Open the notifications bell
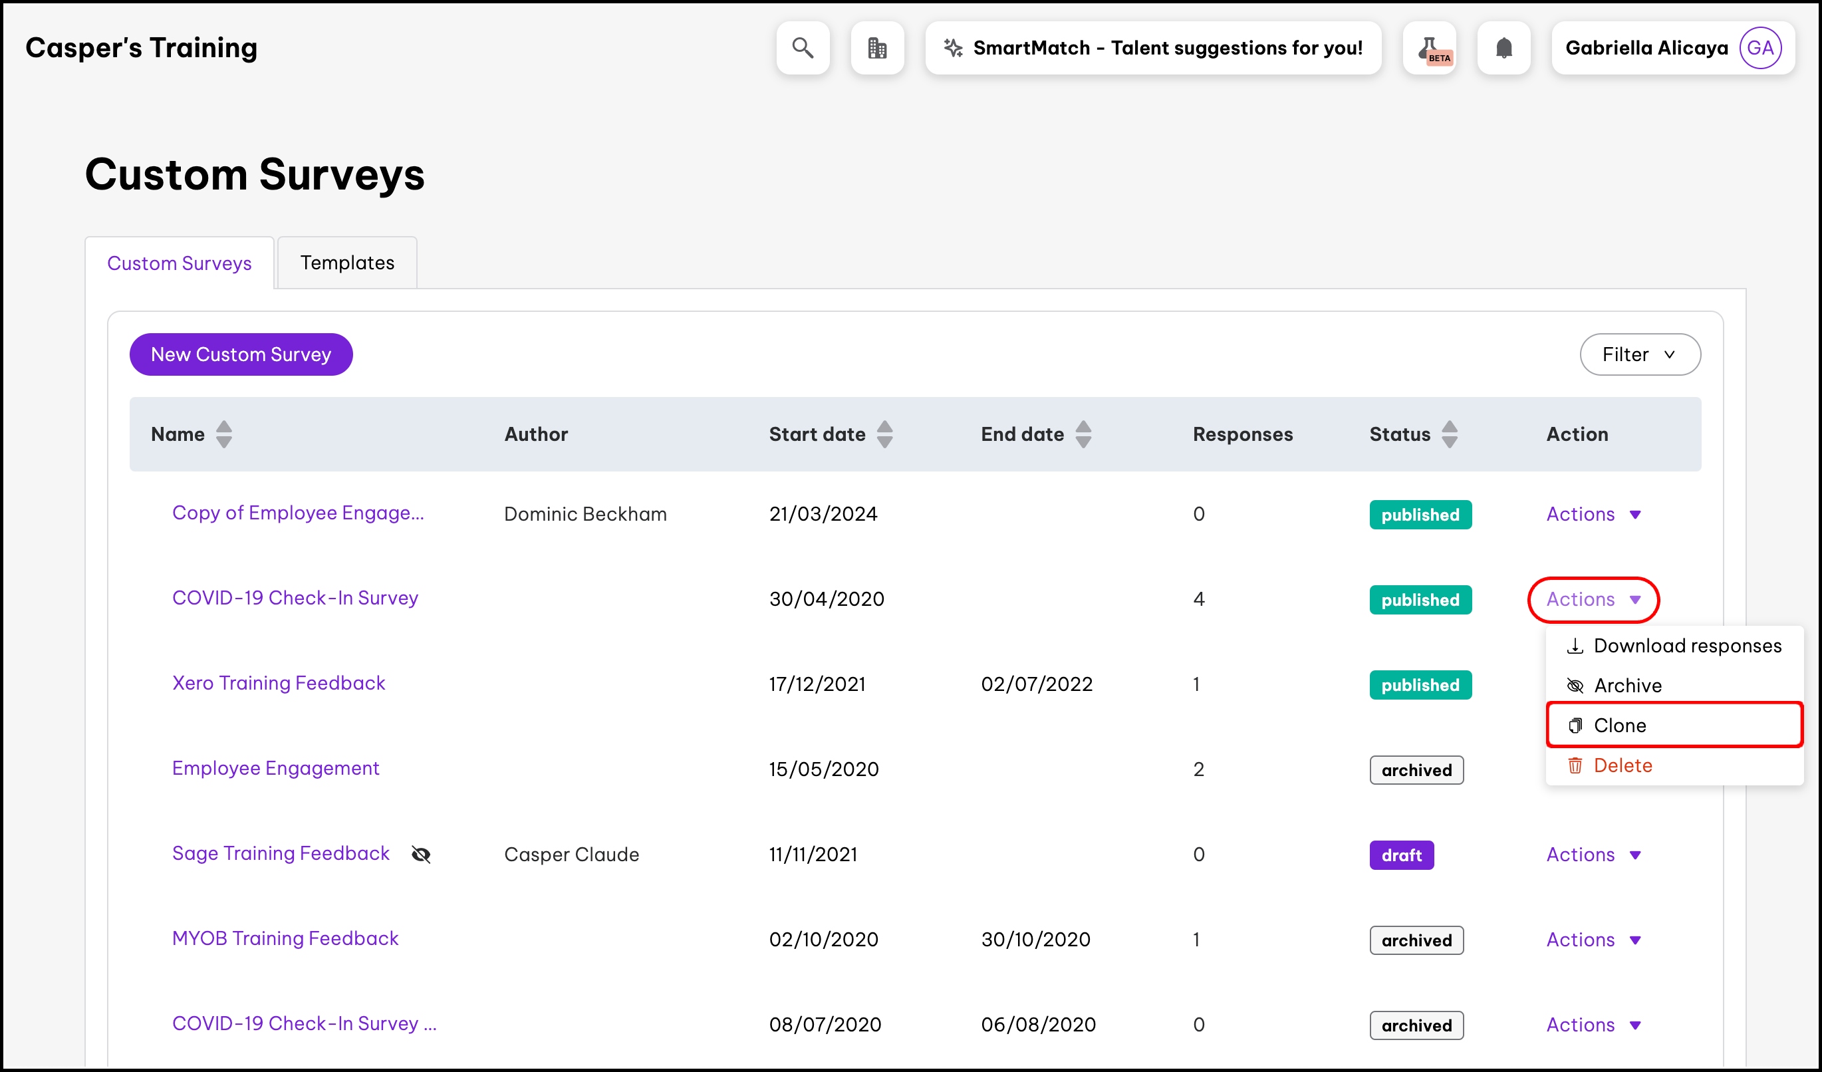Screen dimensions: 1822x1072 pos(1504,48)
